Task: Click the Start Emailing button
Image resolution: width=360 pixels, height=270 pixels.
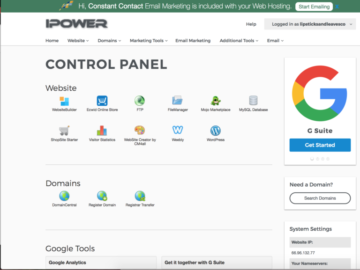Action: (314, 7)
